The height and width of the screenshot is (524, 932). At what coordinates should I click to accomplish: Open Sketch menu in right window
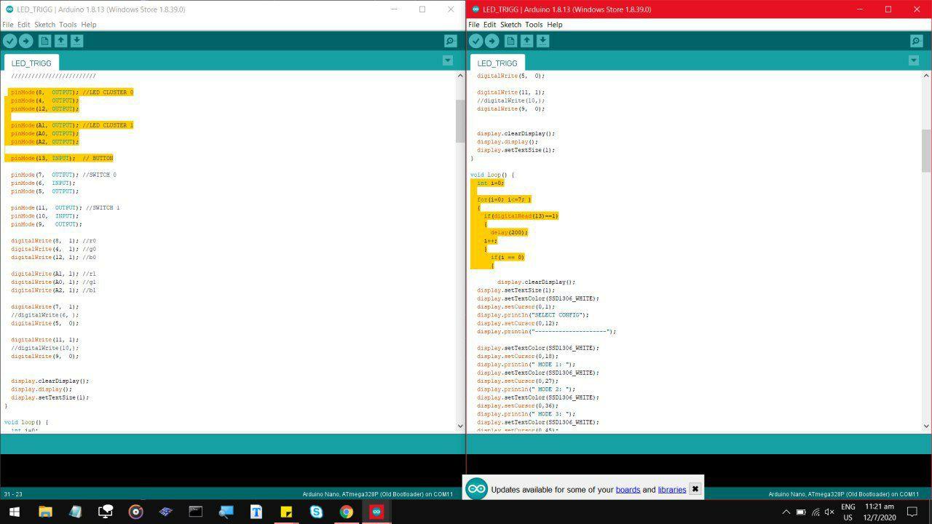[x=511, y=25]
